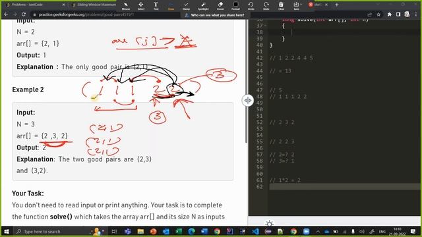This screenshot has width=422, height=237.
Task: Open the Windows Start menu
Action: click(x=7, y=231)
